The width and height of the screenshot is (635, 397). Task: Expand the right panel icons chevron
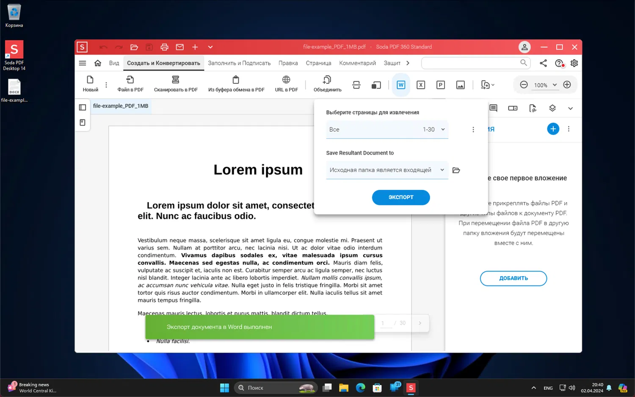pyautogui.click(x=570, y=108)
